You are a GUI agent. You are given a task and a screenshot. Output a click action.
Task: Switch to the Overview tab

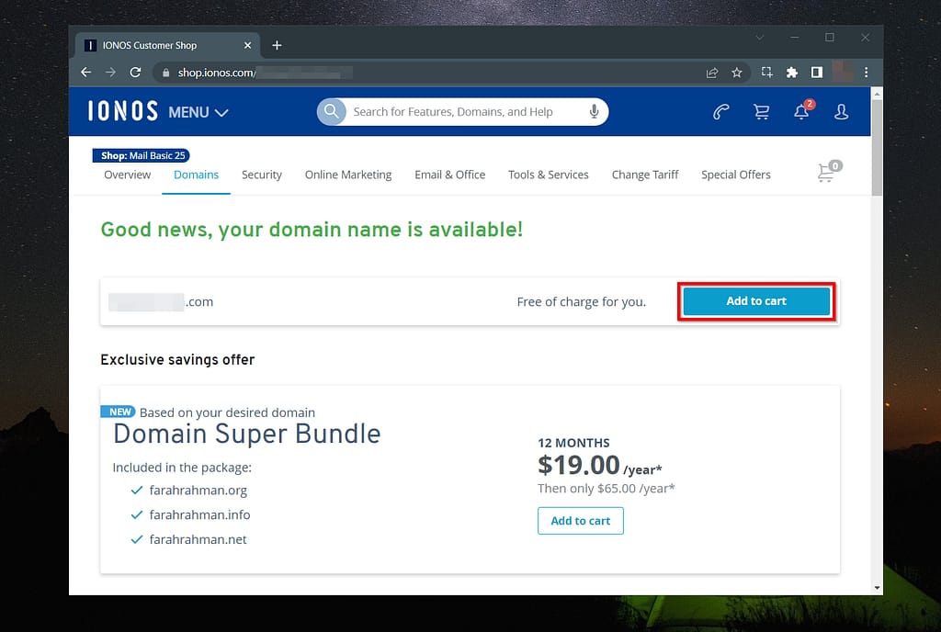pyautogui.click(x=127, y=175)
